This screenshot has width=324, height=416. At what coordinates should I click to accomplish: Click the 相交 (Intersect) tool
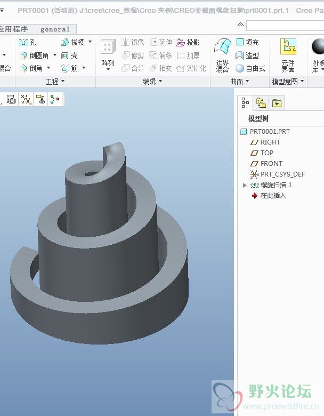pos(160,68)
